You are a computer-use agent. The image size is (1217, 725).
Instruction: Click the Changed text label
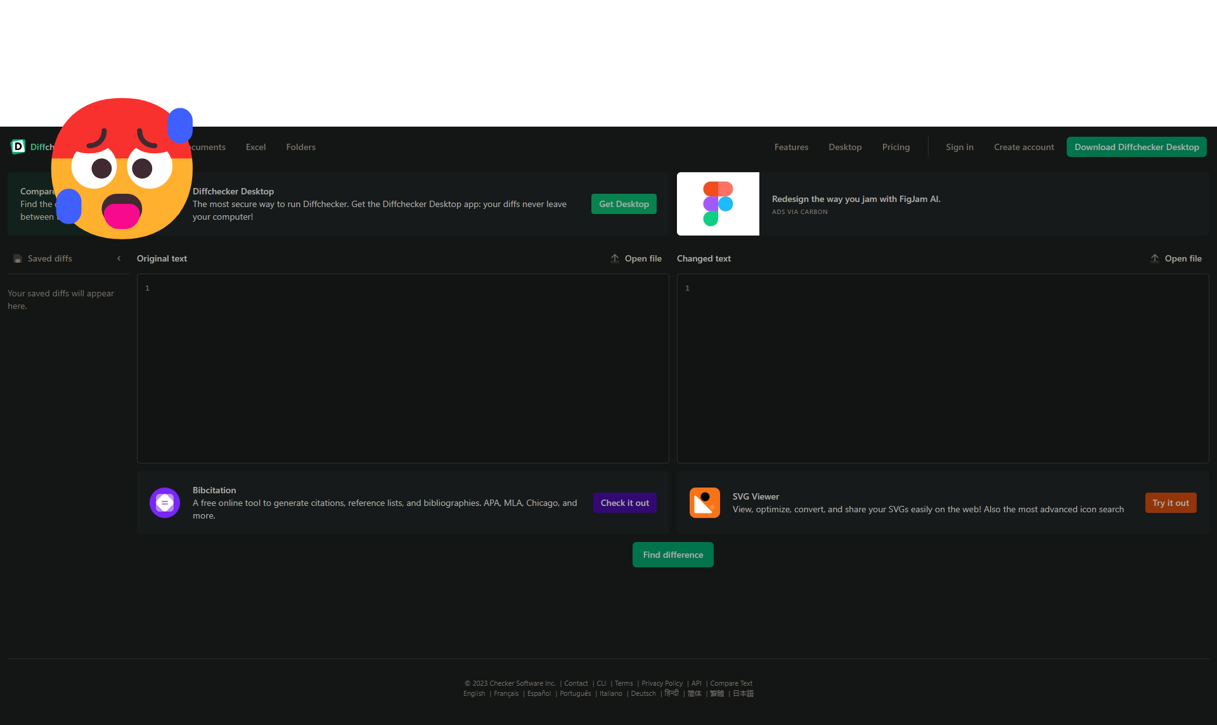[704, 258]
